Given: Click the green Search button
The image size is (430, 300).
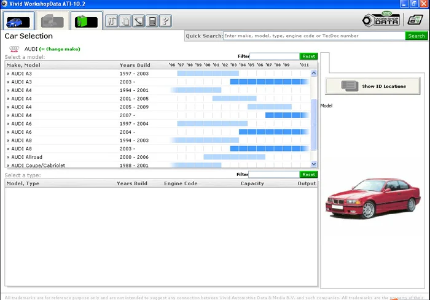Looking at the screenshot, I should tap(416, 36).
